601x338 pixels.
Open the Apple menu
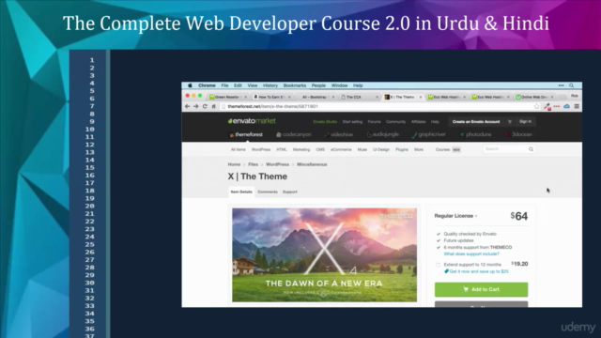pos(190,85)
